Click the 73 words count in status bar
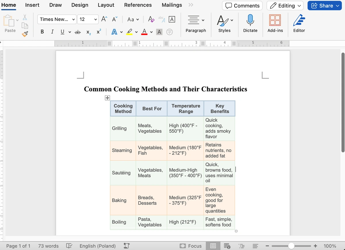 (x=48, y=246)
